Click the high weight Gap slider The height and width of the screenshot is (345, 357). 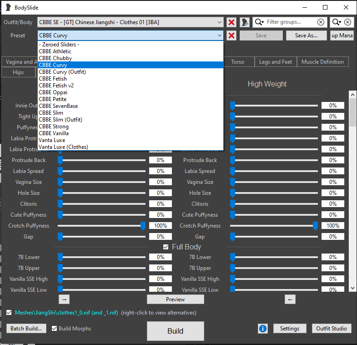point(274,237)
